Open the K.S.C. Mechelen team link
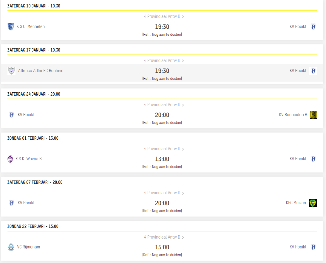326x263 pixels. [31, 27]
